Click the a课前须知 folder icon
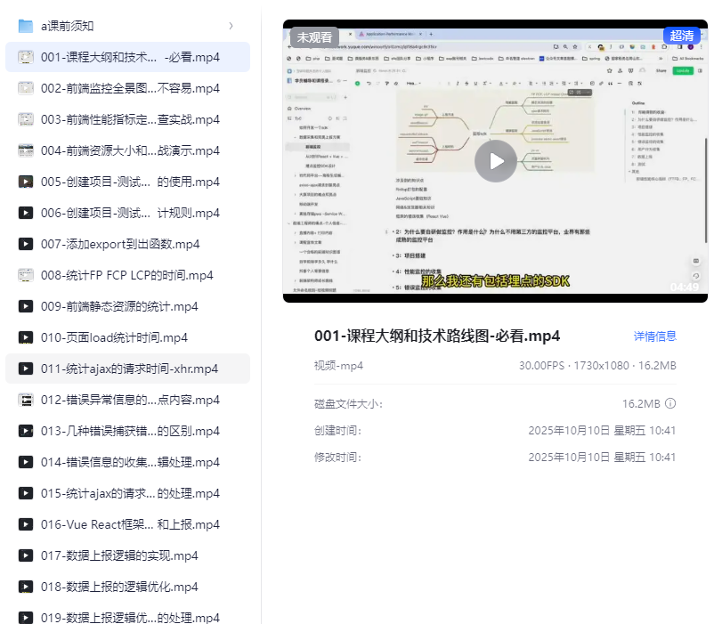 pyautogui.click(x=25, y=26)
